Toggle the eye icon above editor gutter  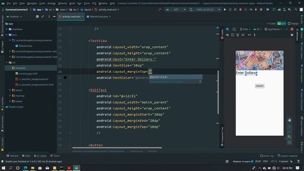coord(218,28)
